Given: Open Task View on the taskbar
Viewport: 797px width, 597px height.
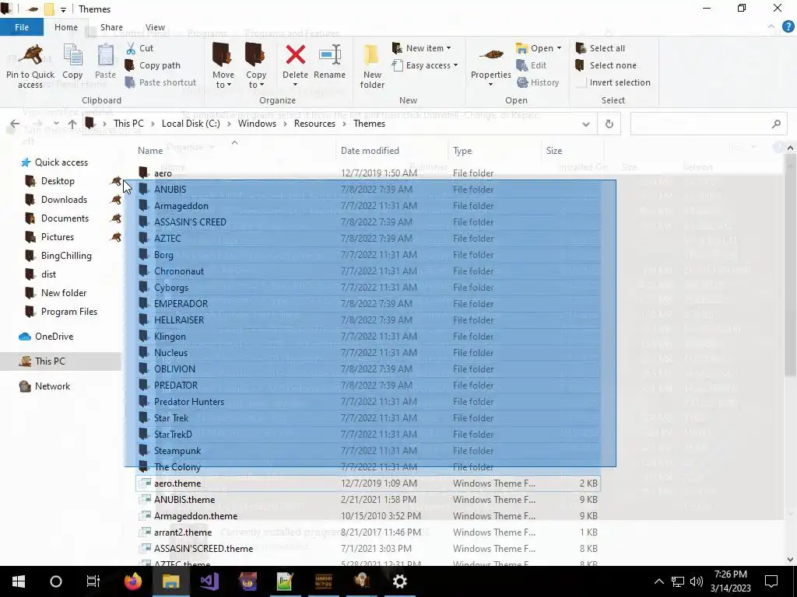Looking at the screenshot, I should click(93, 581).
